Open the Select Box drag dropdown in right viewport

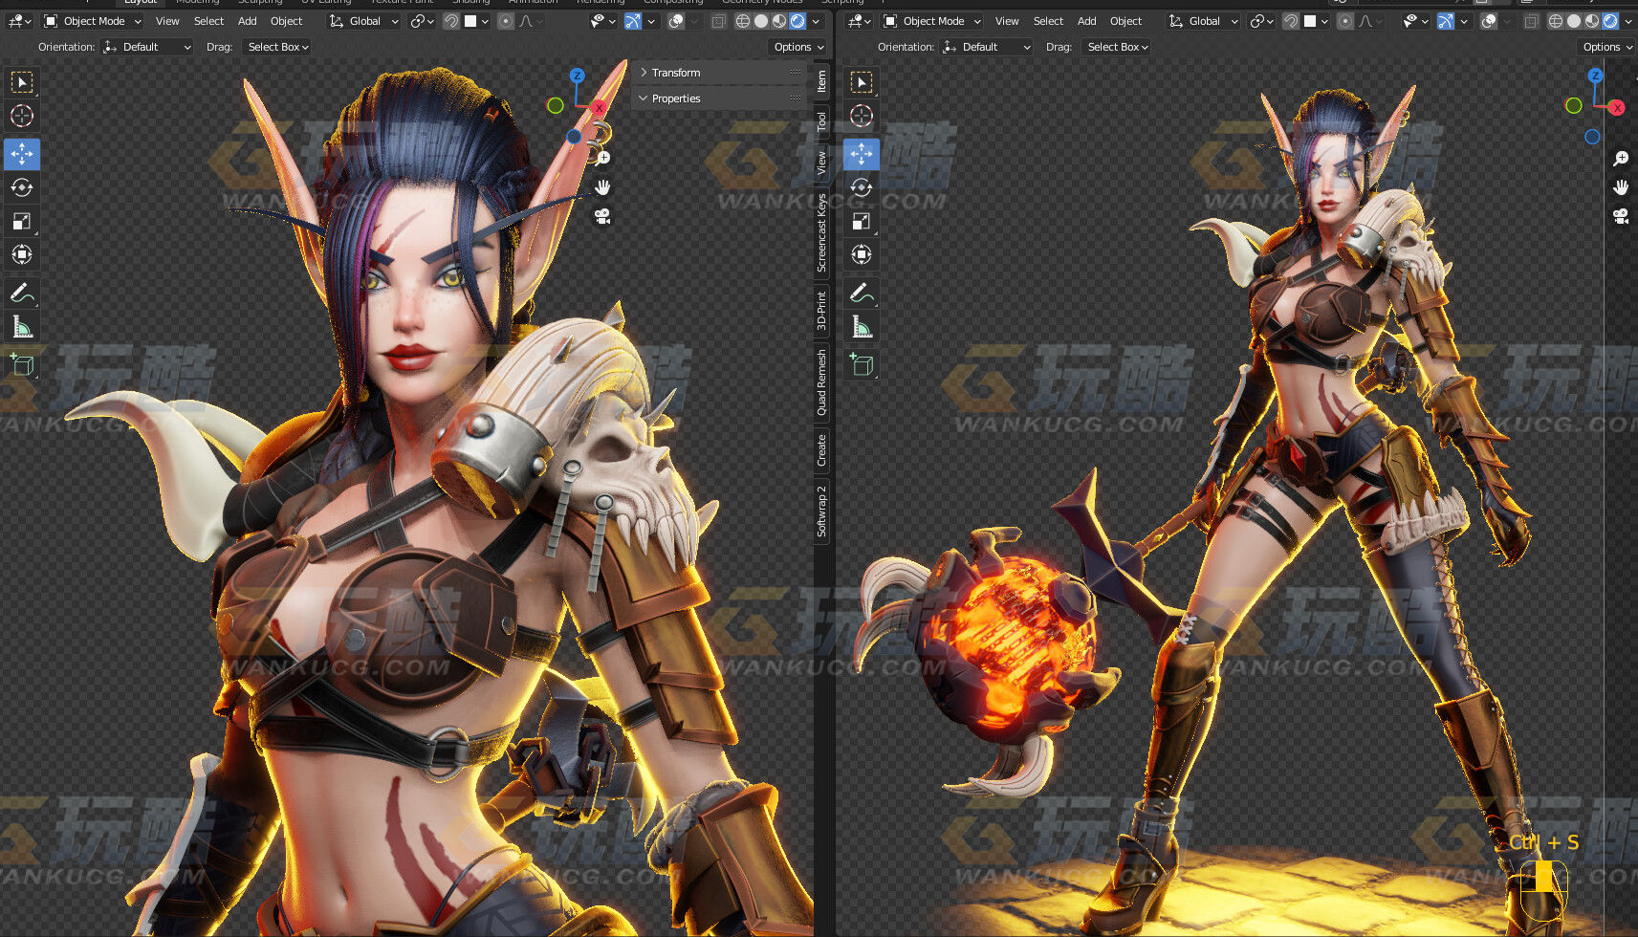coord(1117,47)
